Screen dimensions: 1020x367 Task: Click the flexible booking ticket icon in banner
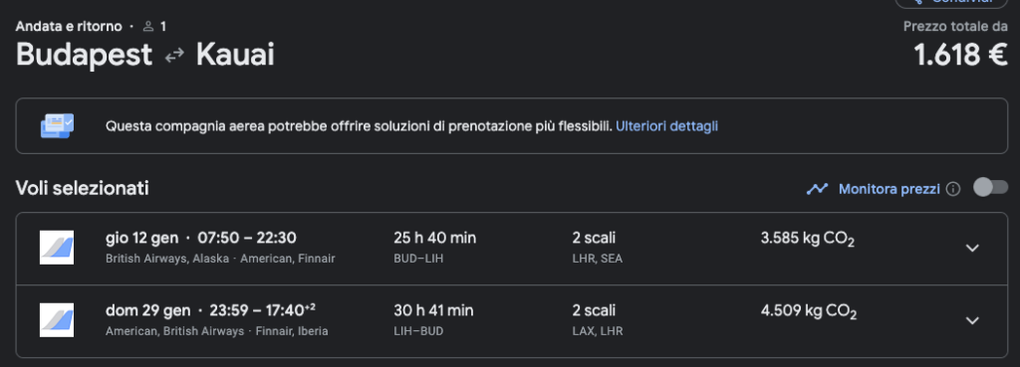(x=57, y=125)
